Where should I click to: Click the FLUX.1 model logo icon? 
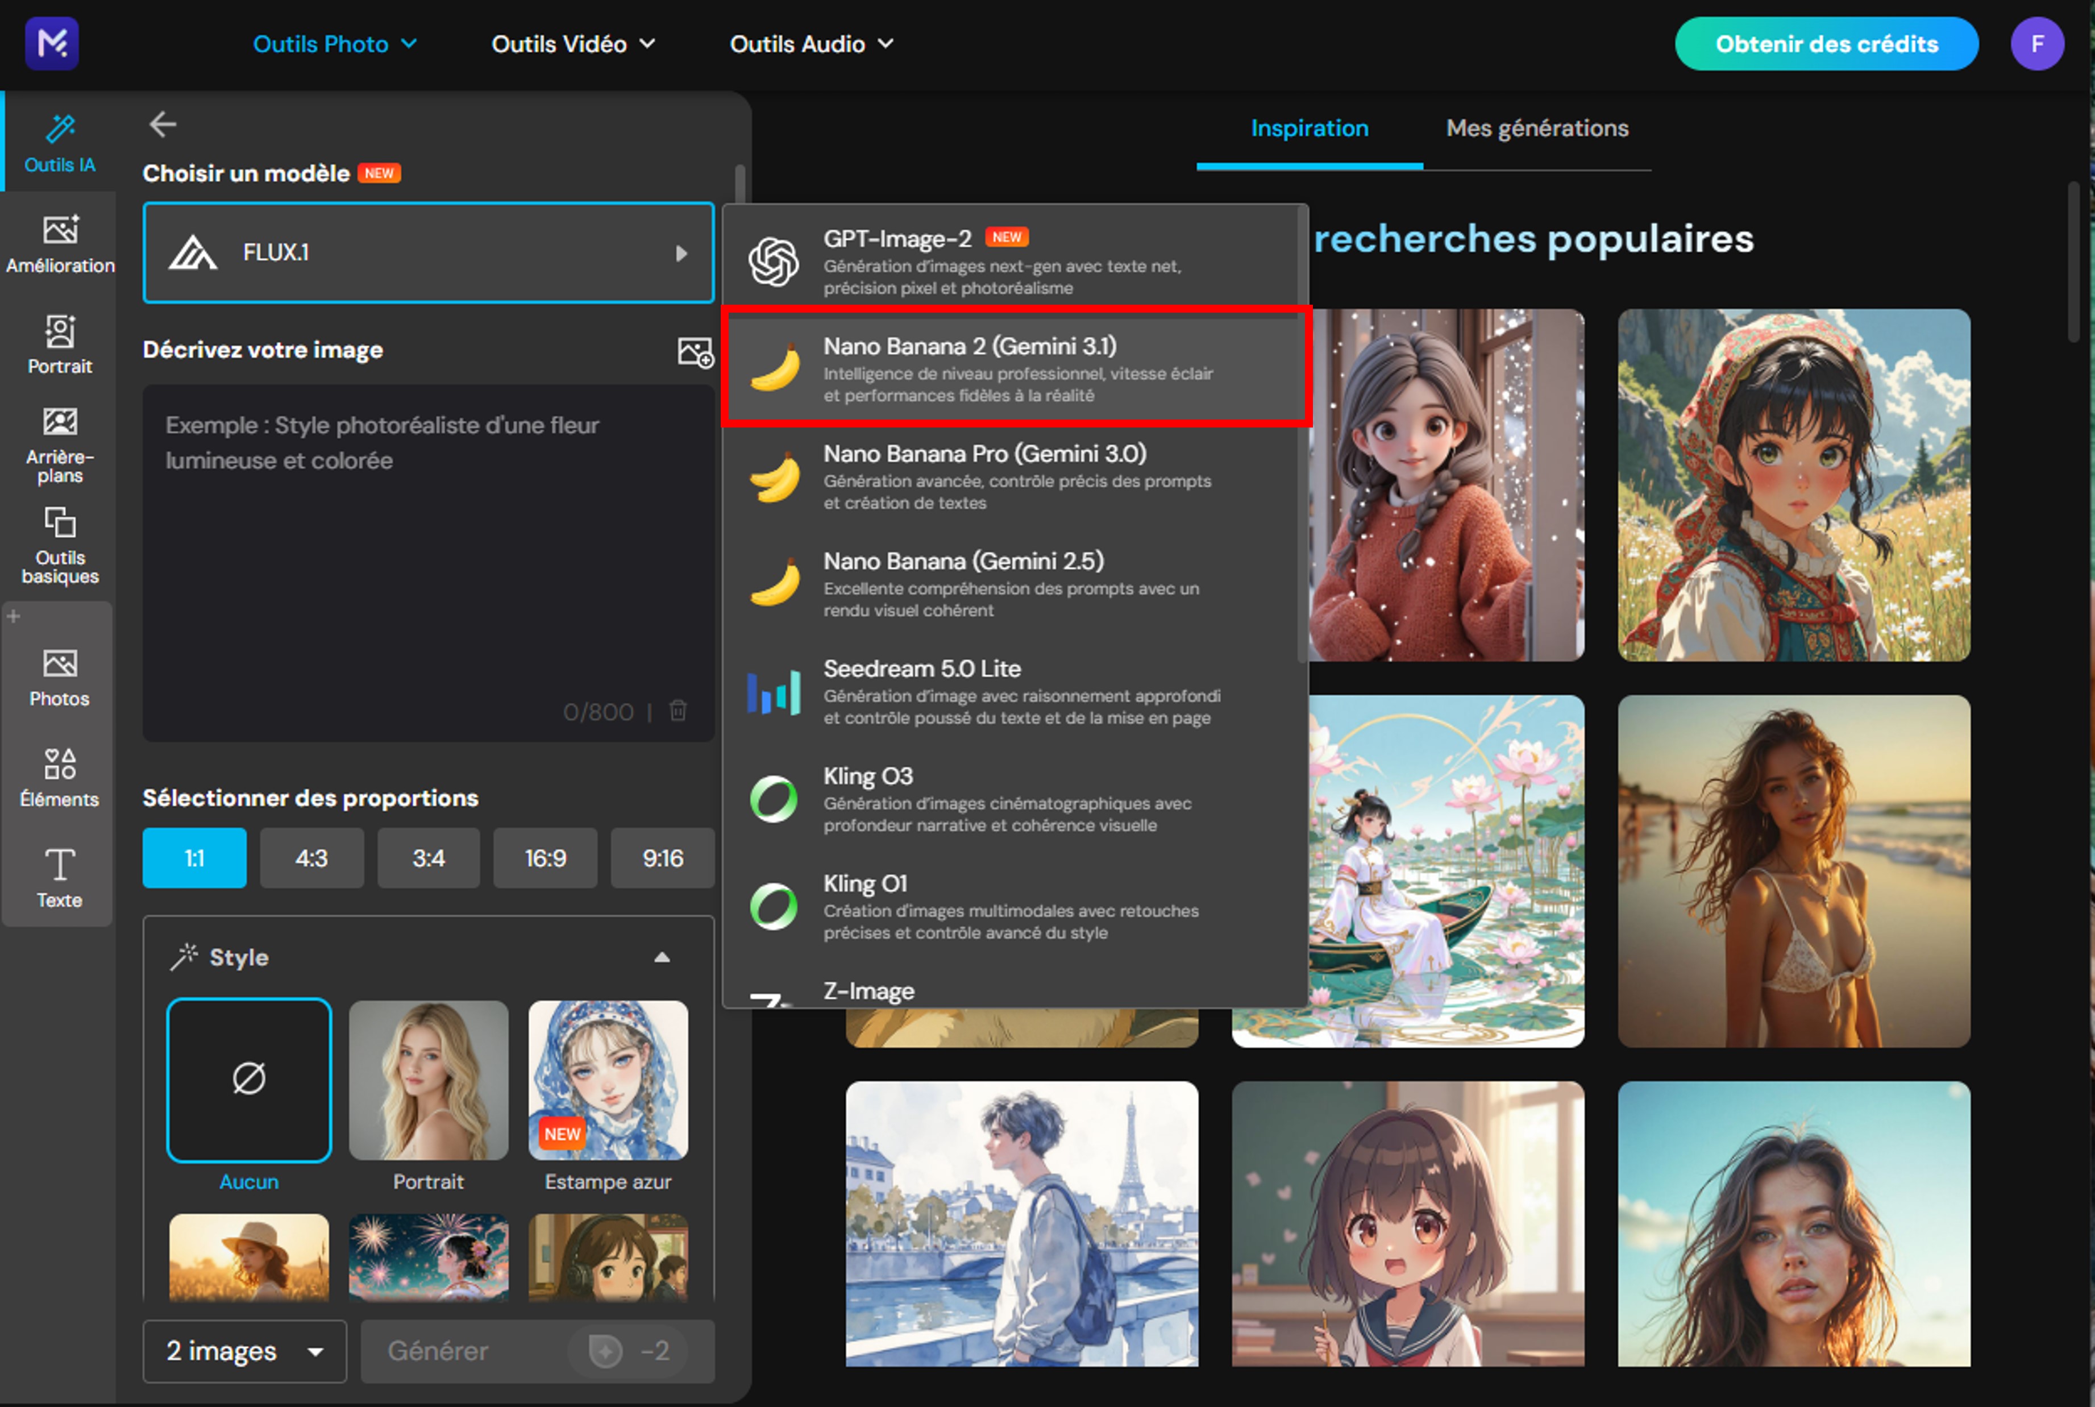pos(193,253)
